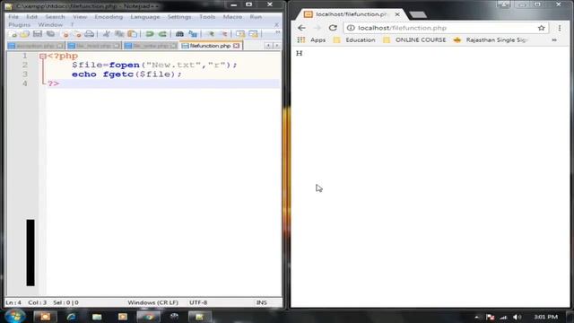Click Chrome's forward navigation arrow

[x=317, y=28]
